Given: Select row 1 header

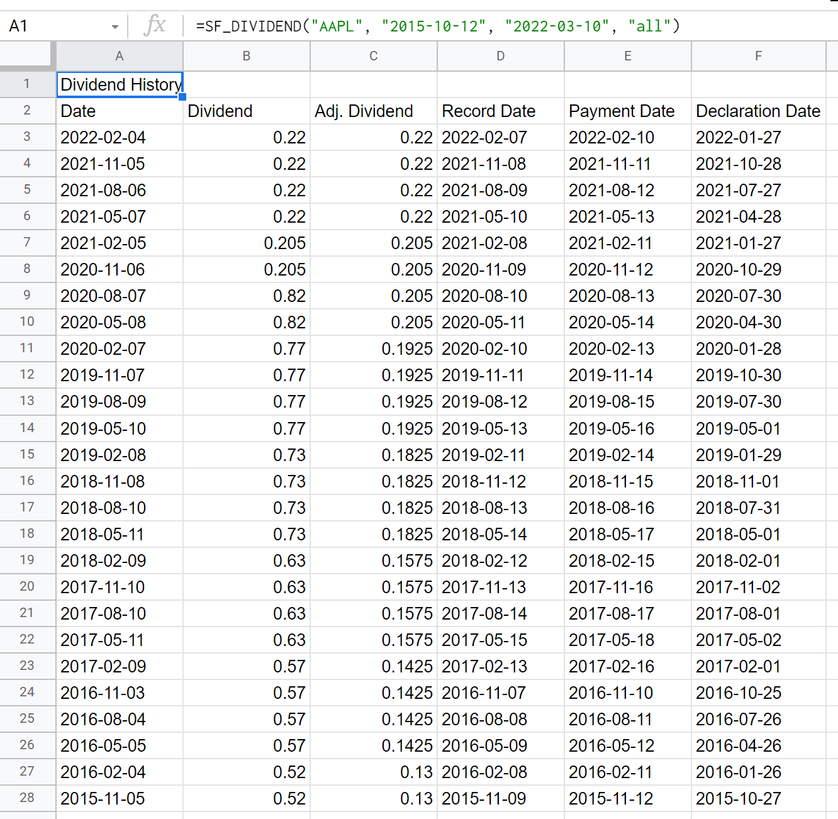Looking at the screenshot, I should coord(28,84).
